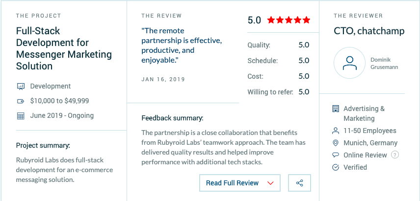Open the Full-Stack Development project title
The image size is (420, 201).
click(64, 48)
